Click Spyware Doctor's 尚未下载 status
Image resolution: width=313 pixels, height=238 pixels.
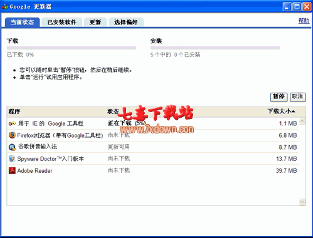[x=119, y=158]
